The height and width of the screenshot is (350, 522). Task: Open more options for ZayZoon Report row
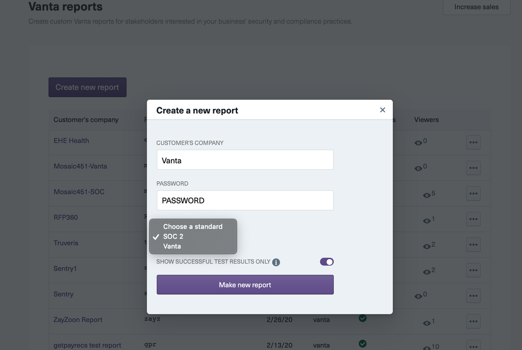(x=473, y=321)
